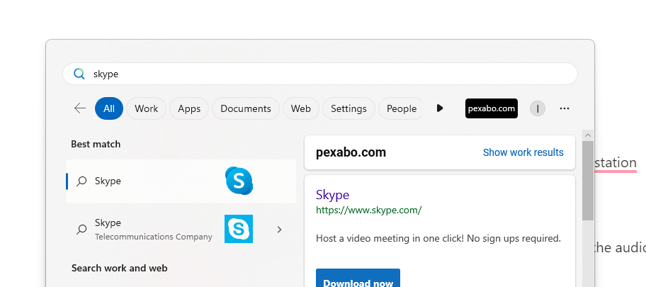
Task: Switch to the Settings filter tab
Action: coord(348,108)
